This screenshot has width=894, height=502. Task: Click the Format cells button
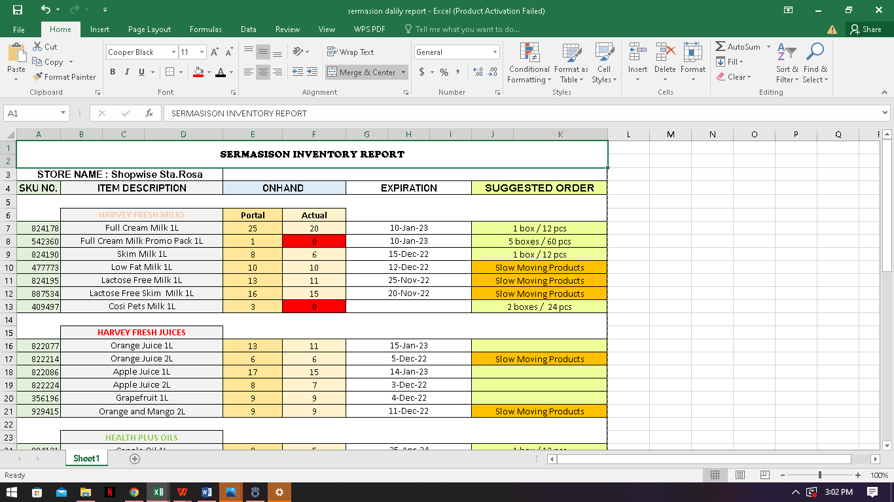pyautogui.click(x=693, y=63)
